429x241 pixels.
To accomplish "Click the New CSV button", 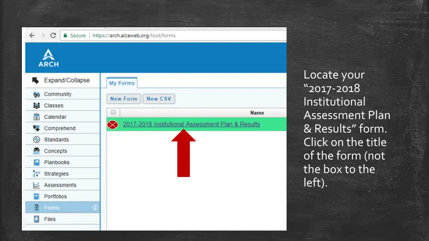I will [x=159, y=99].
